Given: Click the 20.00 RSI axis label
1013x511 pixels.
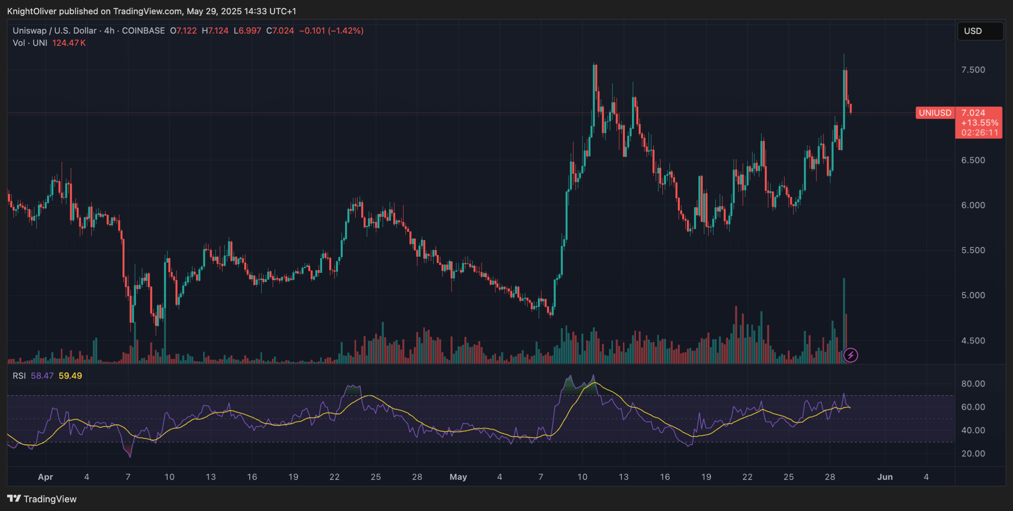Looking at the screenshot, I should (x=973, y=454).
